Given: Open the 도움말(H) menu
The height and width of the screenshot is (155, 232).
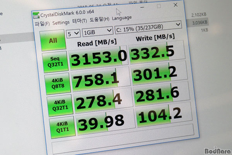Looking at the screenshot, I should tap(99, 20).
